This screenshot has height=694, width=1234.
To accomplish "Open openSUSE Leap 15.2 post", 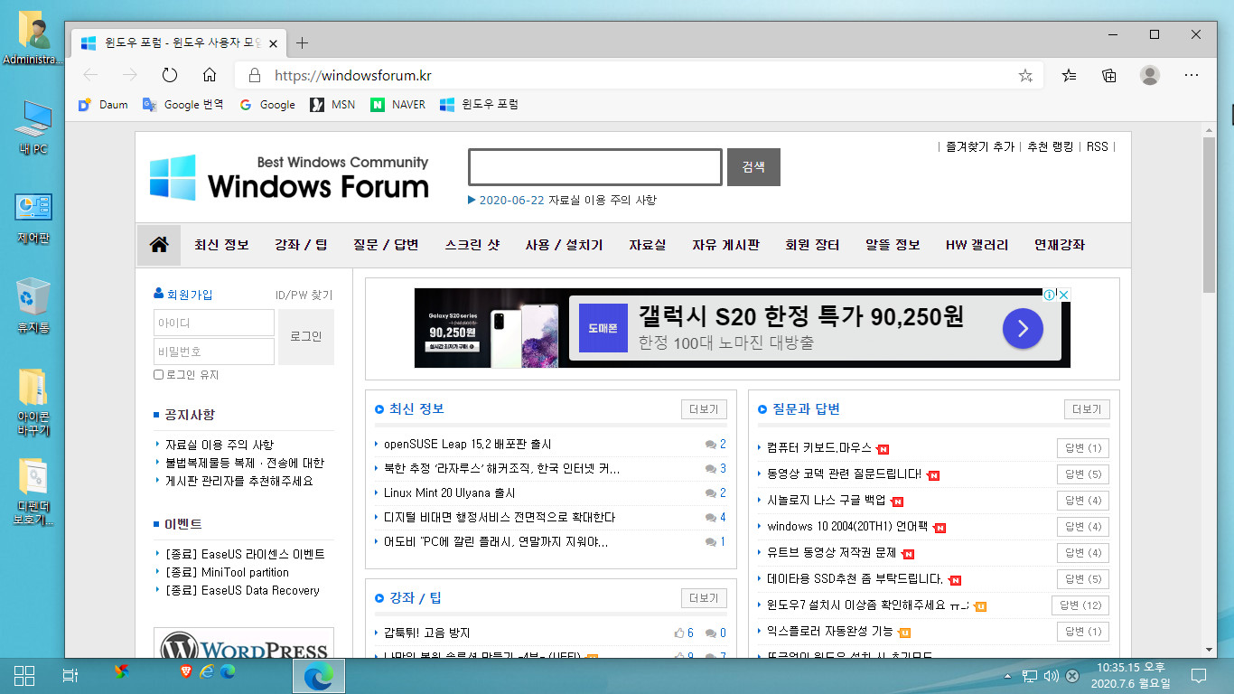I will point(467,445).
